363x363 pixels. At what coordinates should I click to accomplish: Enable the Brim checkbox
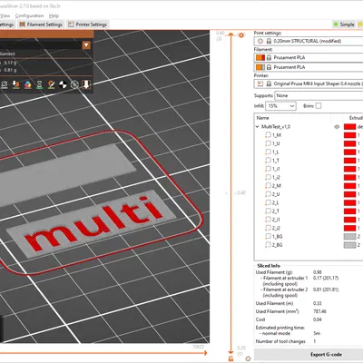pyautogui.click(x=319, y=106)
